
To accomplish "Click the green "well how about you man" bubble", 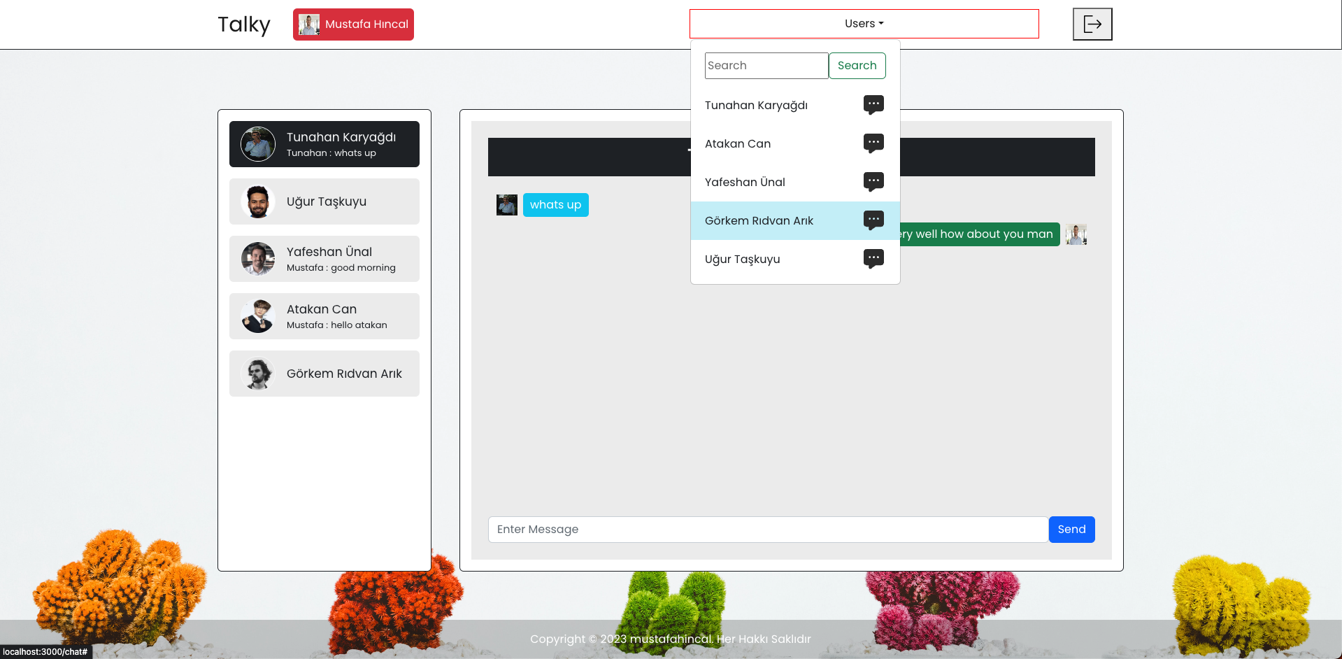I will coord(980,234).
